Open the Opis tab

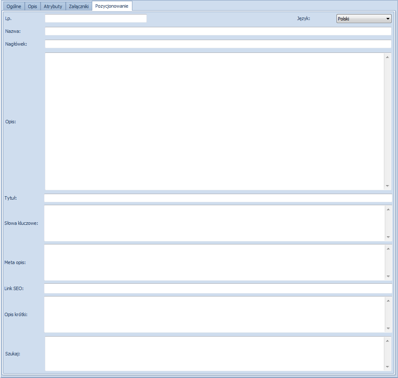tap(32, 6)
